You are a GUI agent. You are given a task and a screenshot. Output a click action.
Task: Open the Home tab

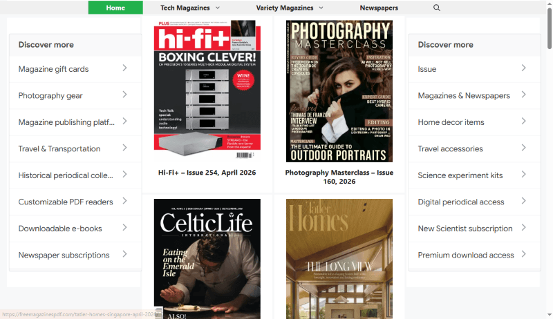click(x=115, y=8)
